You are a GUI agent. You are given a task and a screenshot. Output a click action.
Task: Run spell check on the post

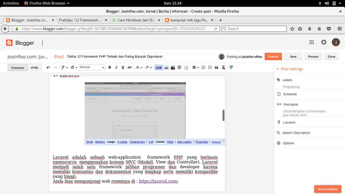[231, 67]
